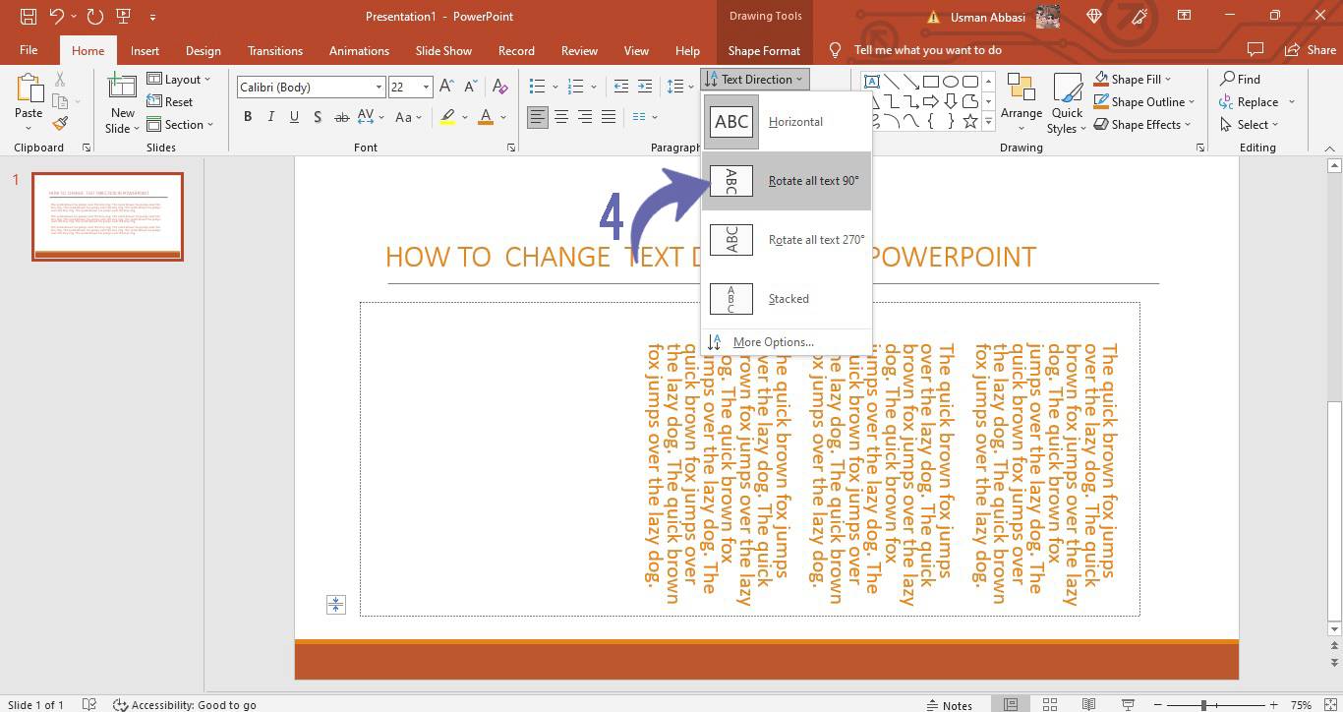
Task: Start presentation from beginning icon
Action: (123, 16)
